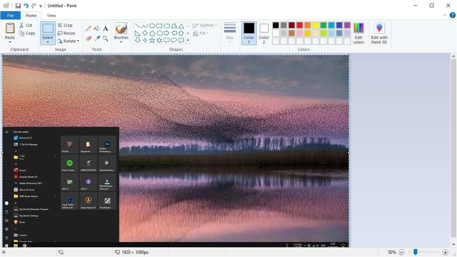Image resolution: width=457 pixels, height=257 pixels.
Task: Click CPU-Z tile in pasted screenshot
Action: pyautogui.click(x=88, y=182)
